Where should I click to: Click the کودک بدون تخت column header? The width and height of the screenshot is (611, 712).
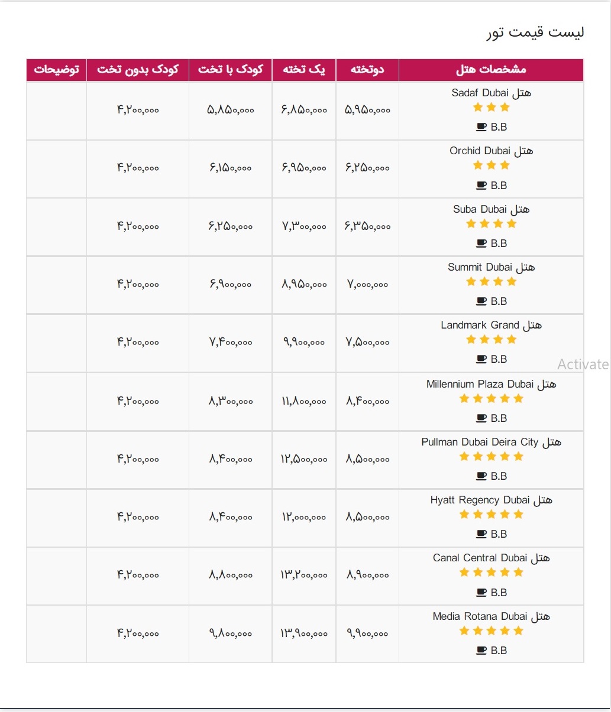138,70
